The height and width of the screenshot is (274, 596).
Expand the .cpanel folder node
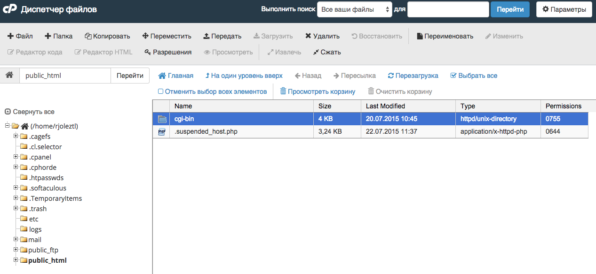click(x=16, y=157)
